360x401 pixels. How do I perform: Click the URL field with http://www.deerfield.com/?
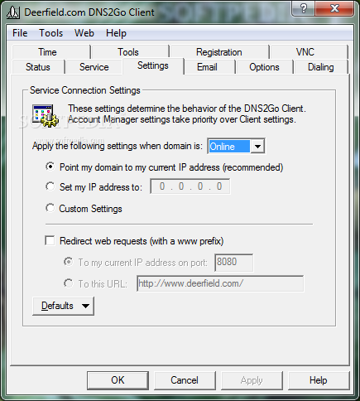220,283
